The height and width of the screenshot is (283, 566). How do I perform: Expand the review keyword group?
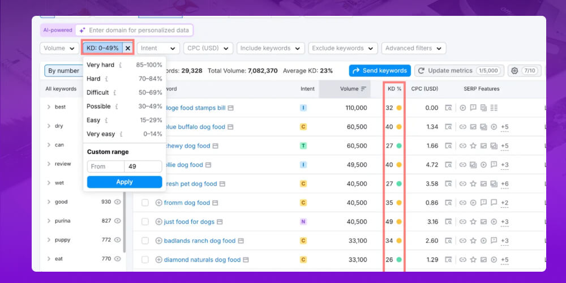[49, 164]
